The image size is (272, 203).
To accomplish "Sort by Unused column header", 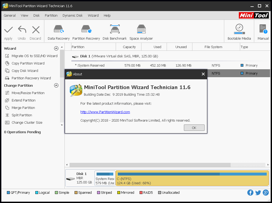I will [180, 47].
